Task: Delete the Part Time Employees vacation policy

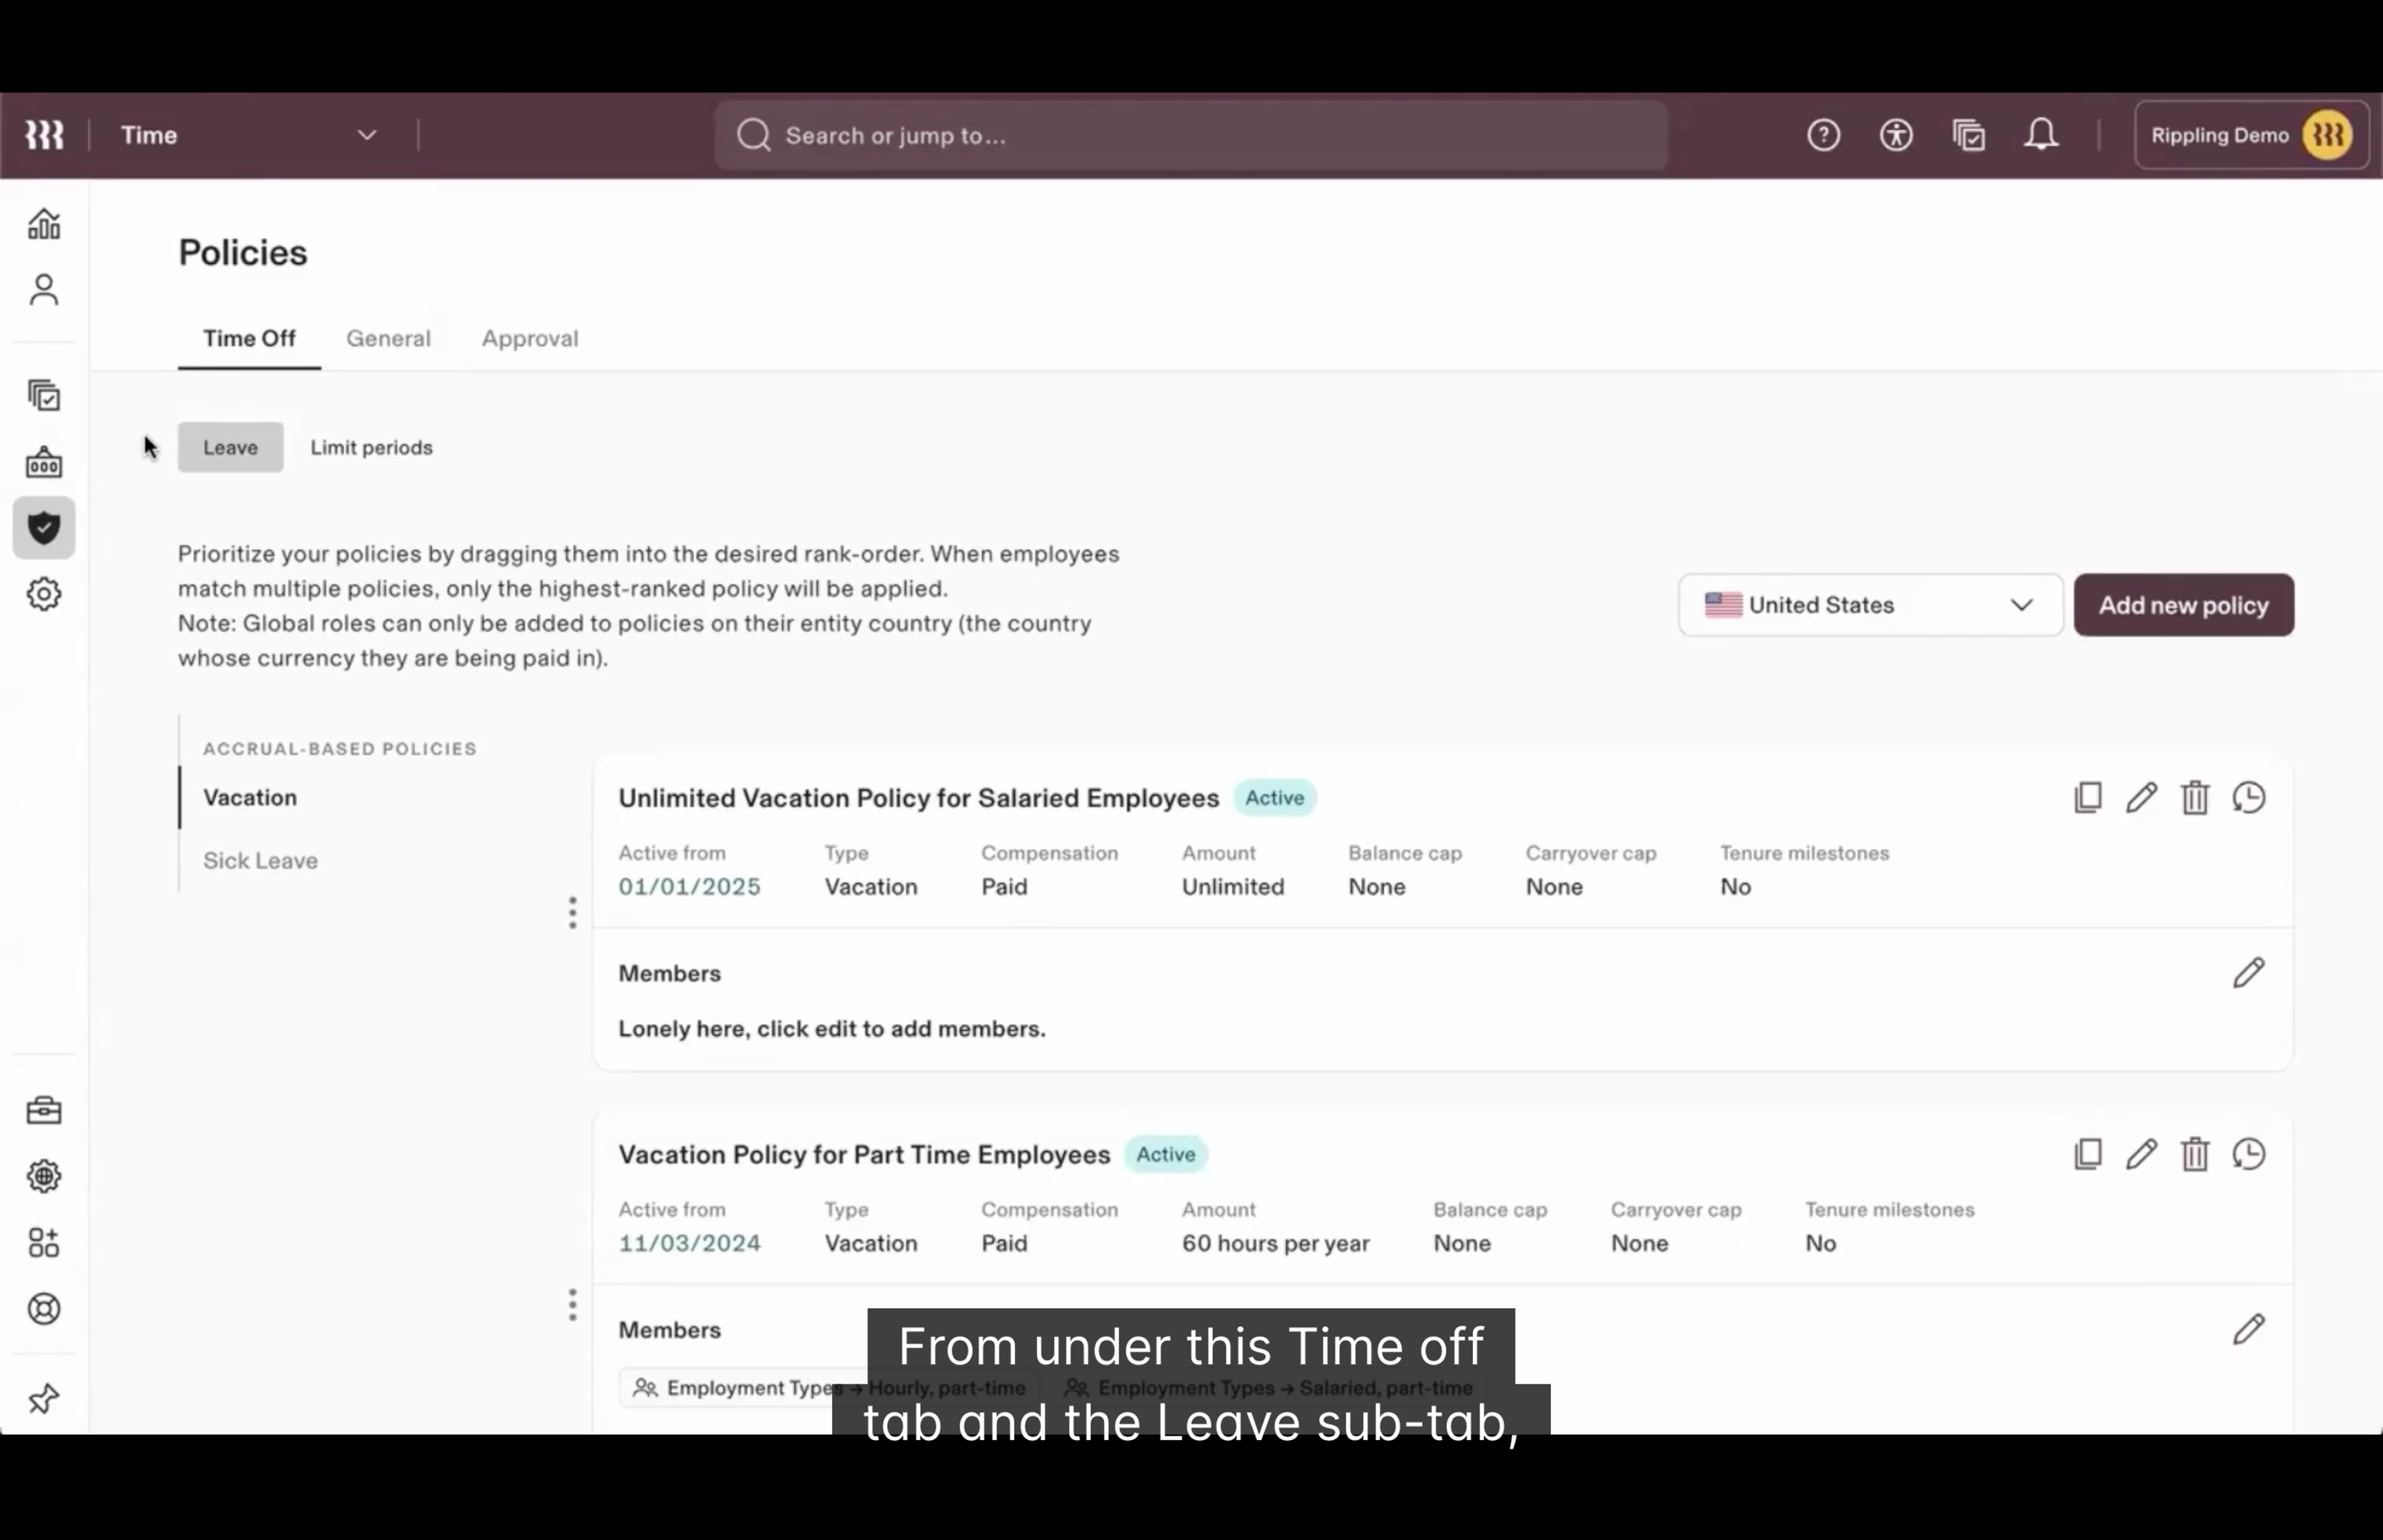Action: tap(2195, 1155)
